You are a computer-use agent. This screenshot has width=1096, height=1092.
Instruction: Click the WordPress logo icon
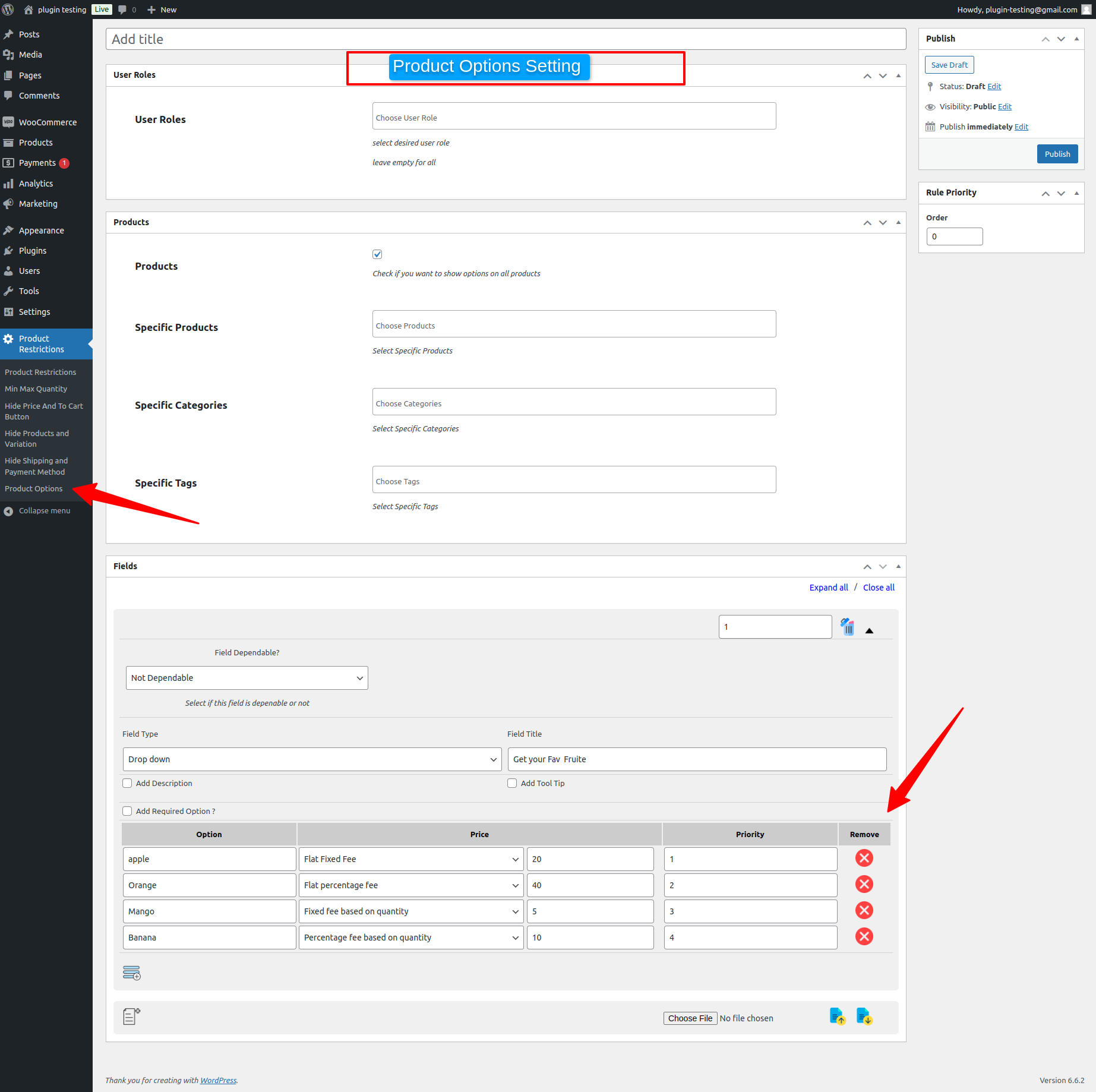(x=8, y=10)
